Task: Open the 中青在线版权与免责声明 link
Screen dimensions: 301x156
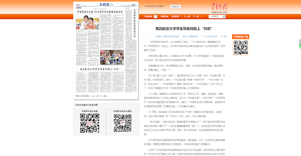Action: (x=86, y=105)
